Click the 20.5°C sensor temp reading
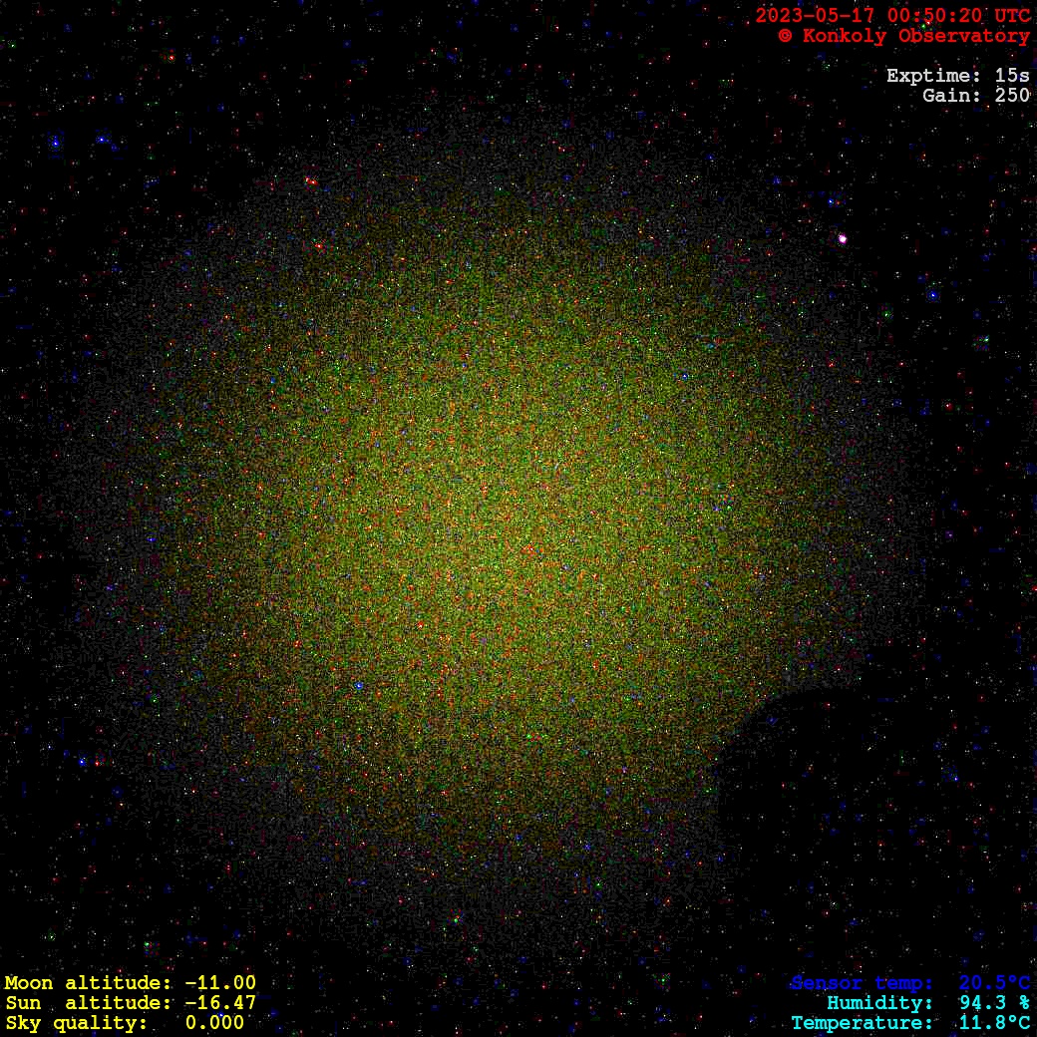This screenshot has width=1037, height=1037. point(994,983)
